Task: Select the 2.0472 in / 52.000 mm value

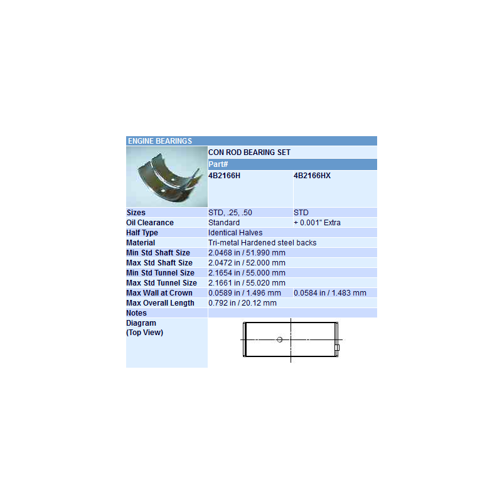Action: point(247,263)
